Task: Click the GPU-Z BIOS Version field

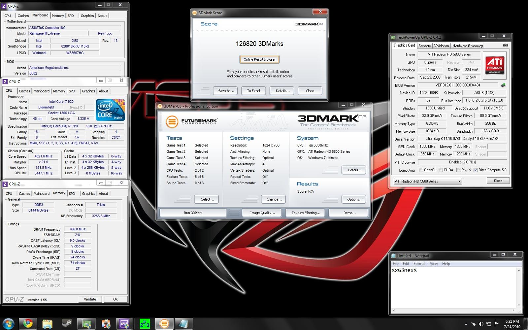Action: pyautogui.click(x=458, y=85)
